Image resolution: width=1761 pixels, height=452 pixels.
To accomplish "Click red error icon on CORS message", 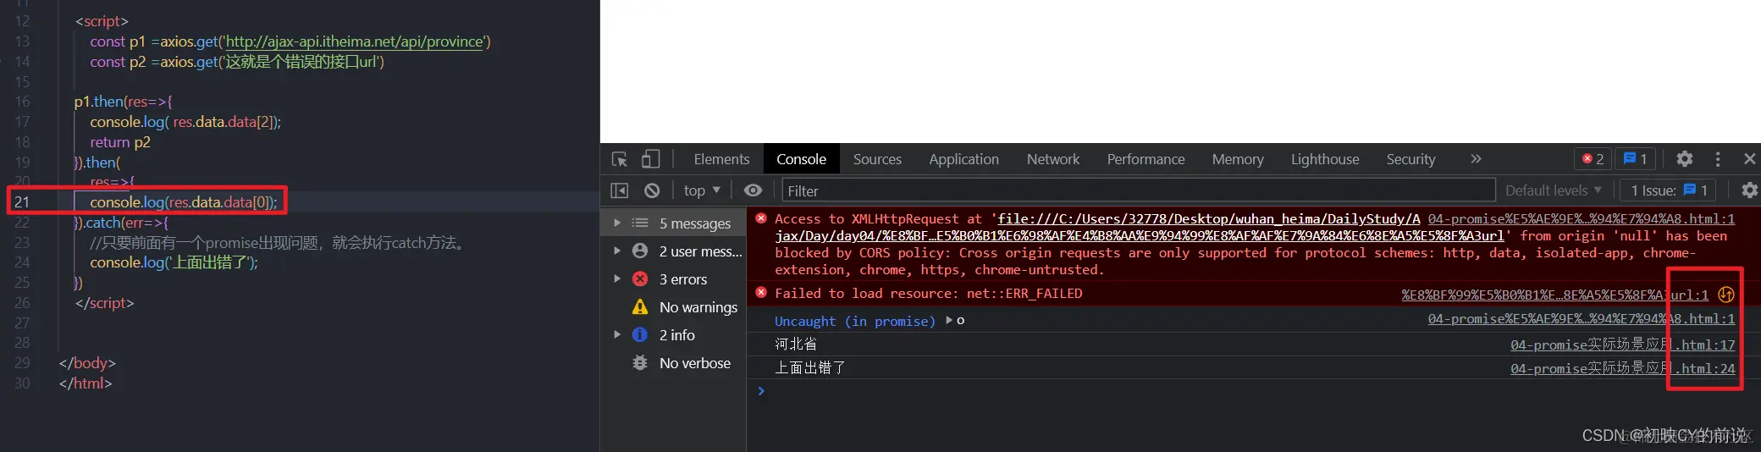I will pyautogui.click(x=760, y=218).
